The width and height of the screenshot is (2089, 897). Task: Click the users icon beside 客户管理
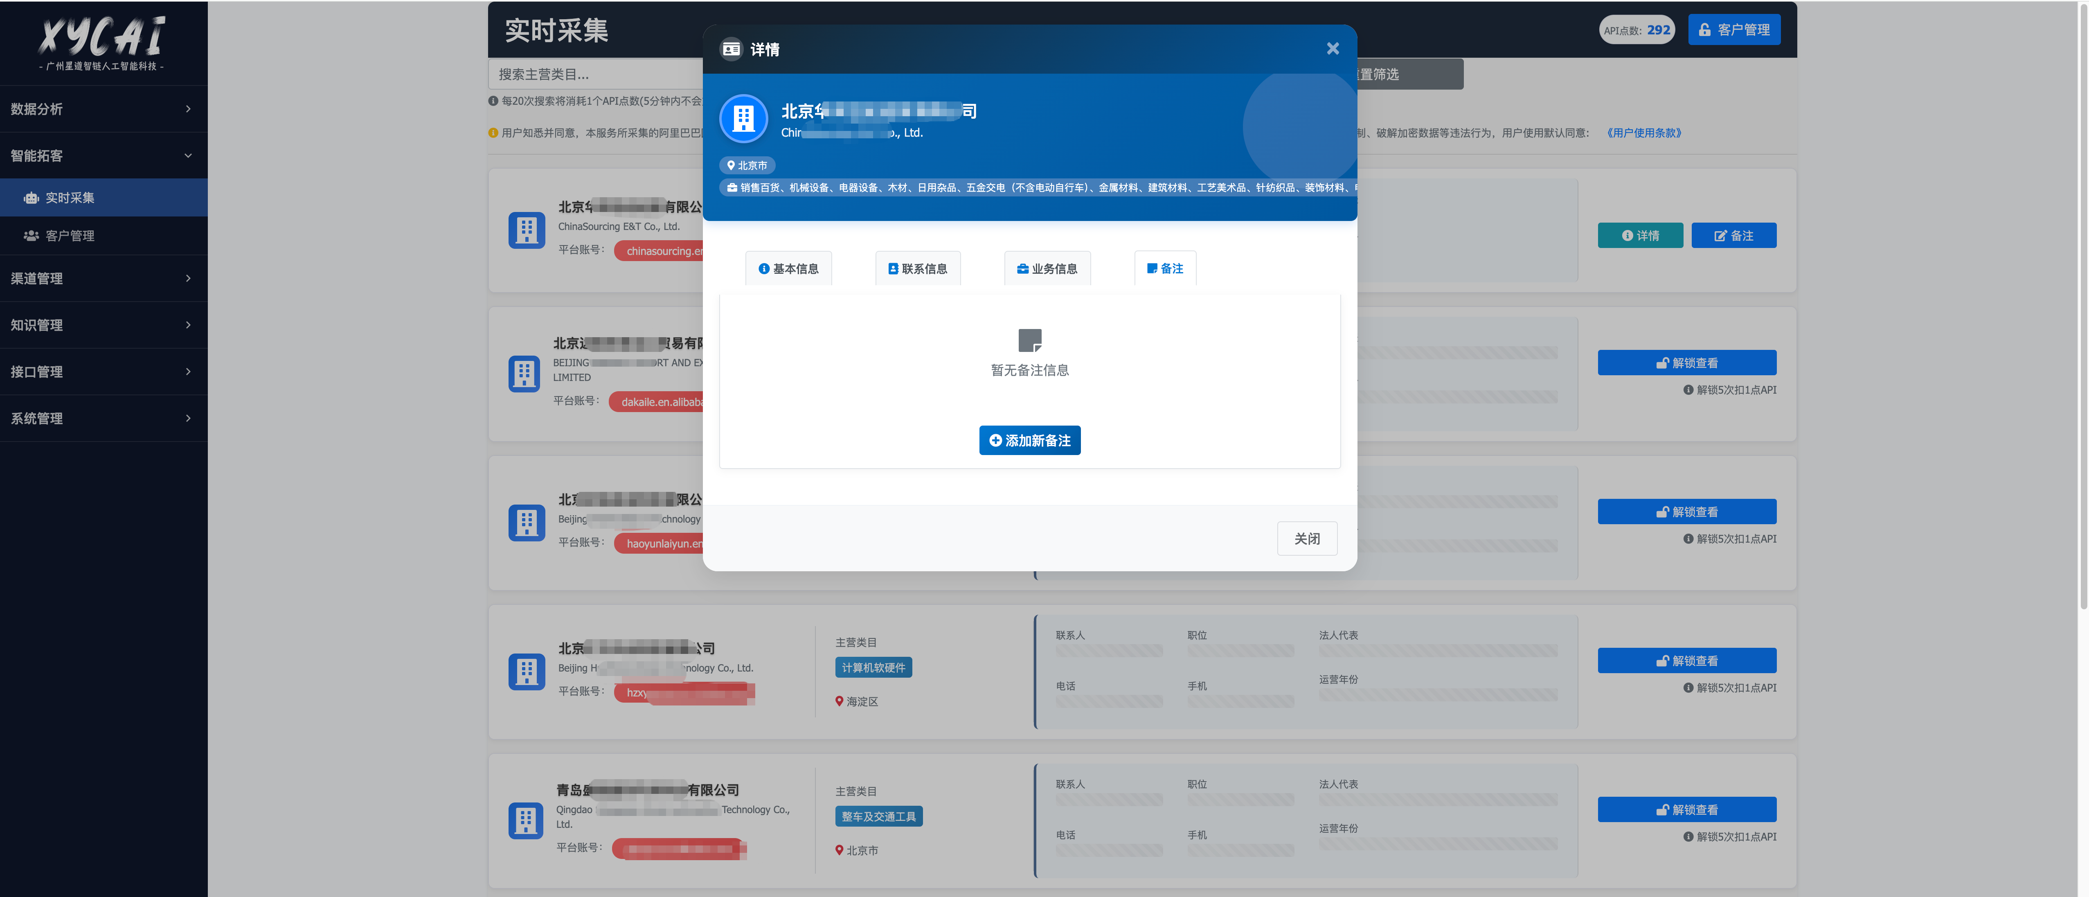point(32,236)
